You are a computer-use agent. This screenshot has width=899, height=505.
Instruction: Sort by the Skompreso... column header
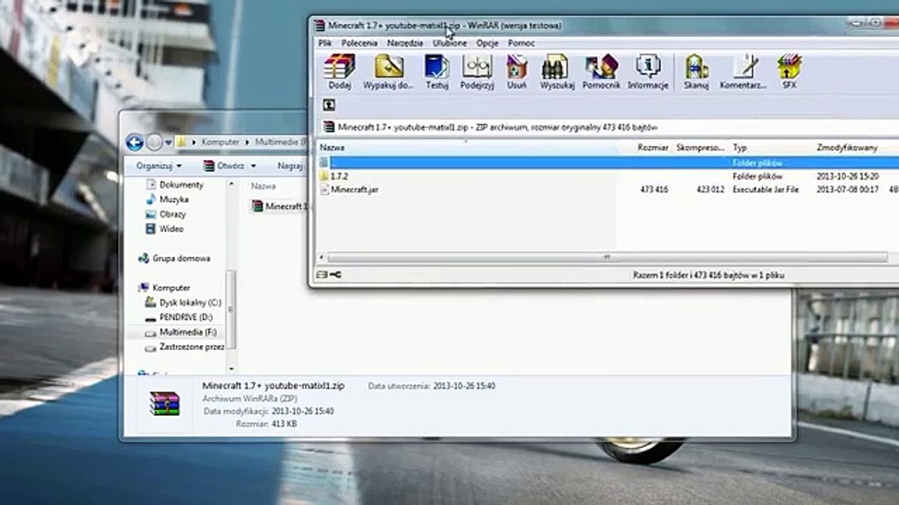700,148
